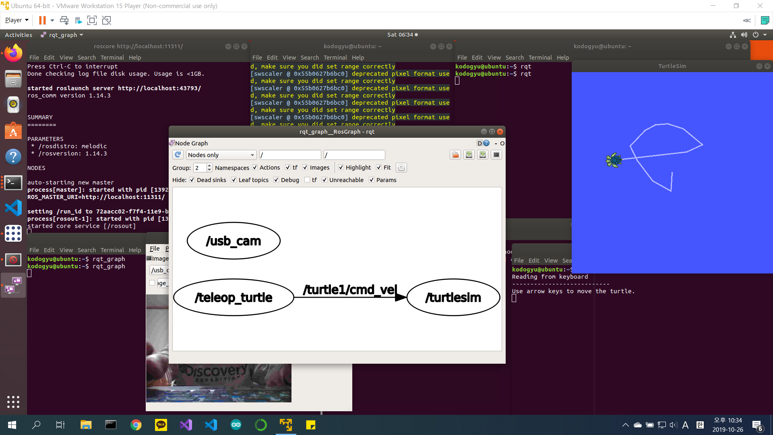Enable the Hide tf checkbox
Screen dimensions: 773x435
coord(307,180)
